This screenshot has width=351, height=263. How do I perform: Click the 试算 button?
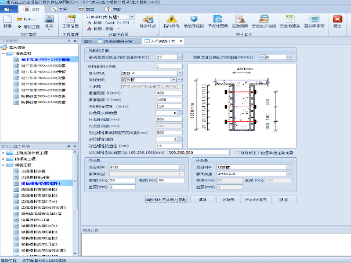tap(203, 200)
